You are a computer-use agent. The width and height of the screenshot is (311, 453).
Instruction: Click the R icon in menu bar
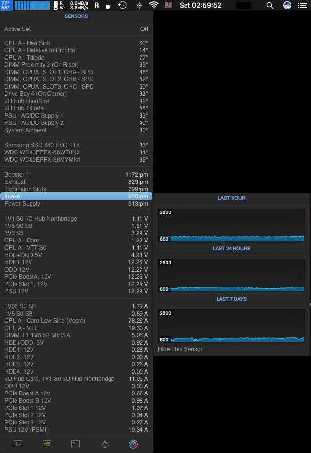tap(97, 5)
